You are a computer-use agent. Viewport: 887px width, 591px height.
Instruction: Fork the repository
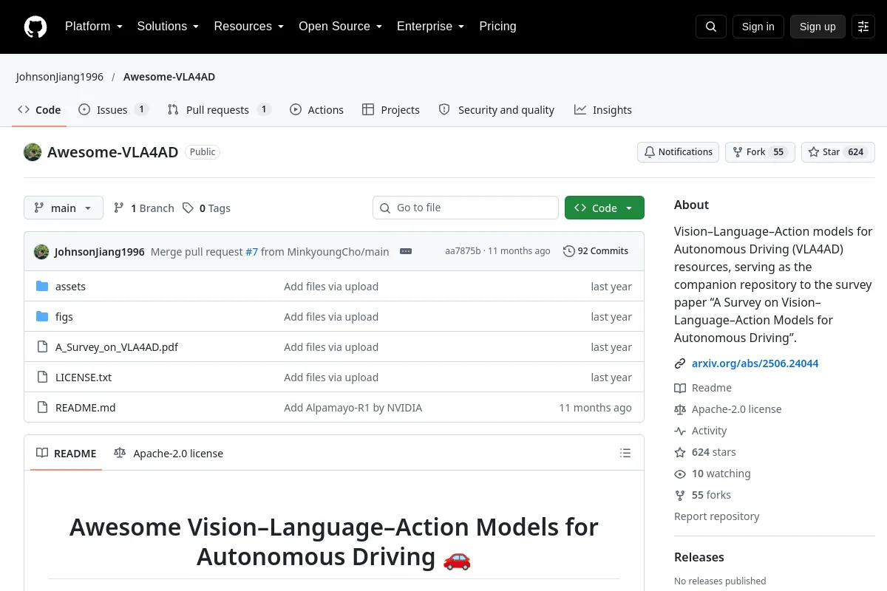pyautogui.click(x=760, y=152)
